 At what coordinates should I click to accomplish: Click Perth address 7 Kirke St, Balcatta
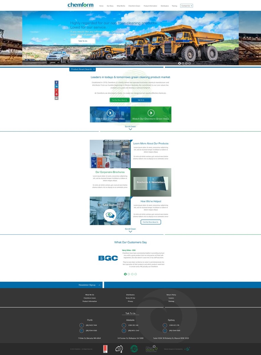tap(89, 338)
